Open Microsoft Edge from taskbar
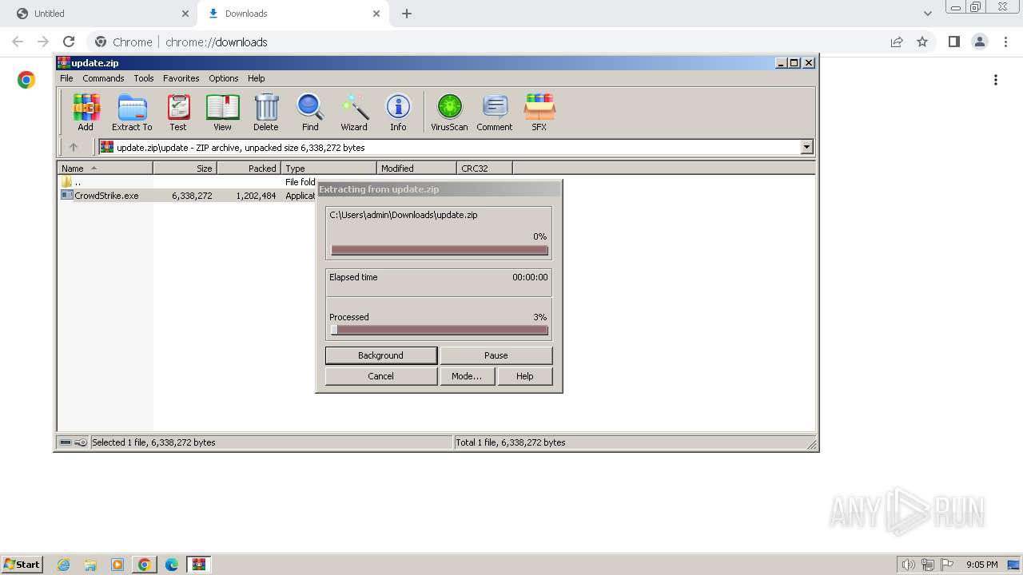Screen dimensions: 1023x575 pyautogui.click(x=172, y=565)
